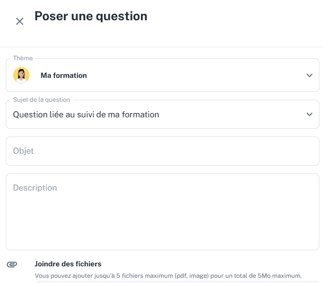This screenshot has width=323, height=283.
Task: Click the Sujet de la question label
Action: [42, 99]
